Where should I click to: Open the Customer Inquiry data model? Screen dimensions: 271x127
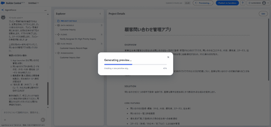[68, 30]
